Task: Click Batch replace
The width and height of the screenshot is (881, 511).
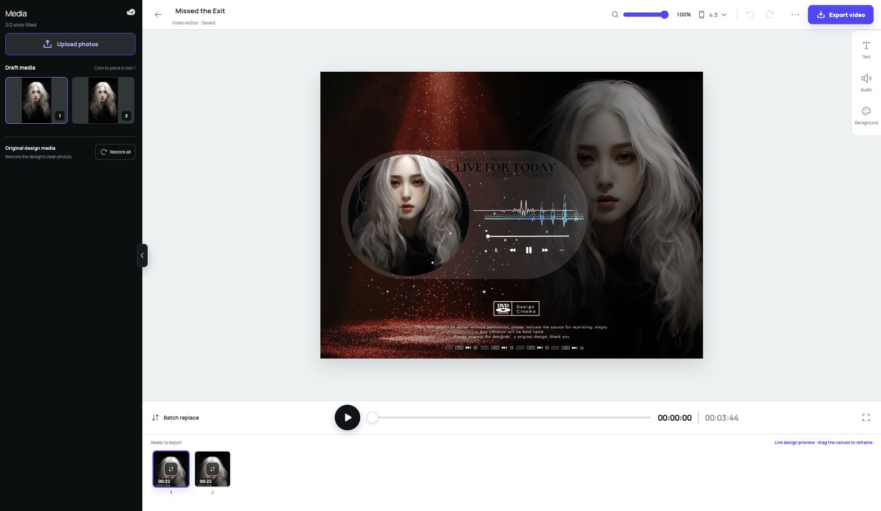Action: coord(175,418)
